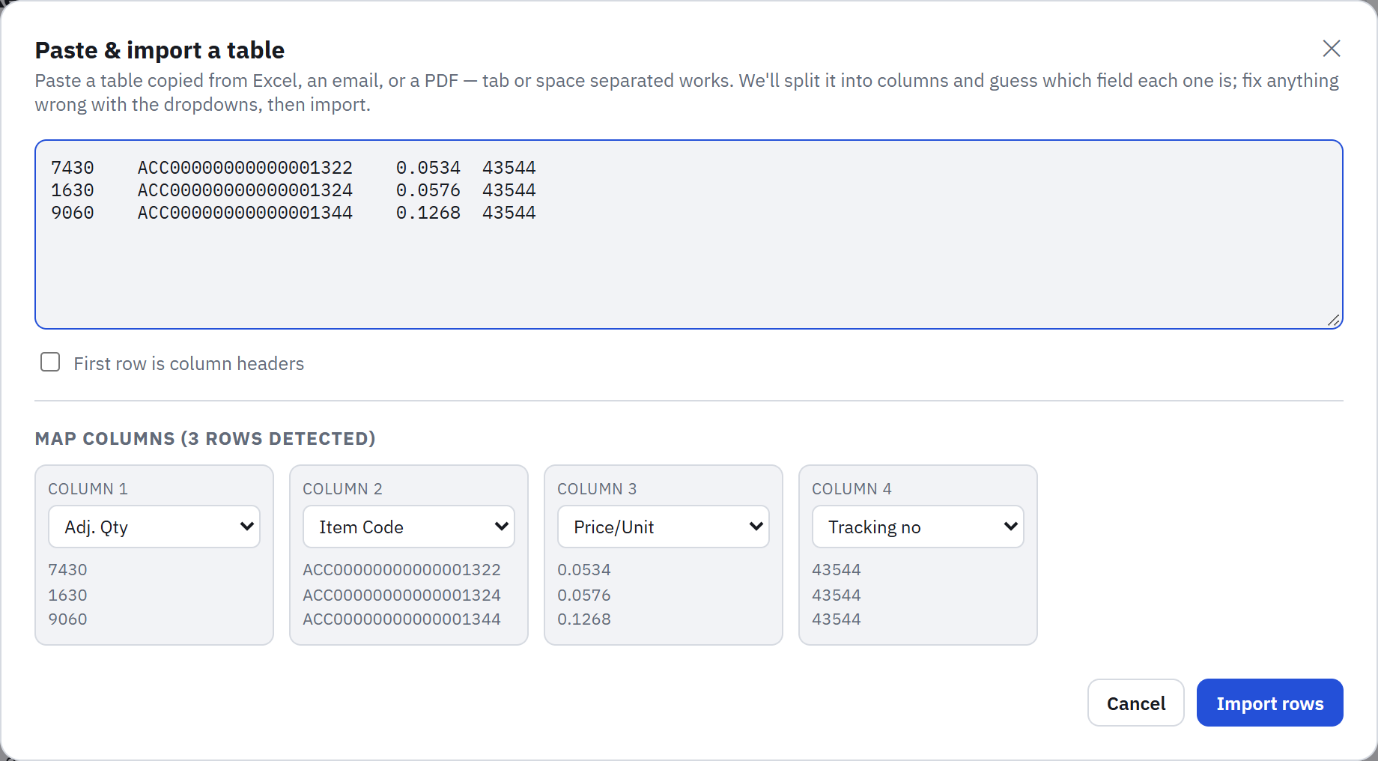Image resolution: width=1378 pixels, height=761 pixels.
Task: Click inside the pasted table text area
Action: (688, 234)
